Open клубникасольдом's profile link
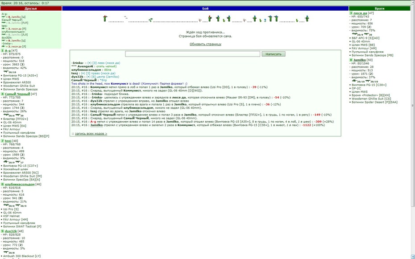Screen dimensions: 415x259 pos(20,184)
